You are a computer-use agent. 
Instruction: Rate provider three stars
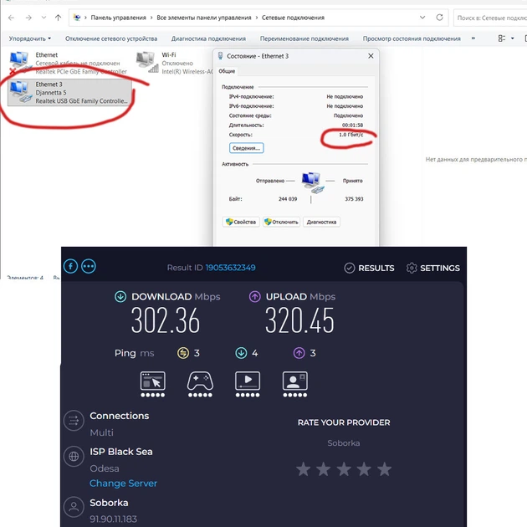click(x=344, y=468)
